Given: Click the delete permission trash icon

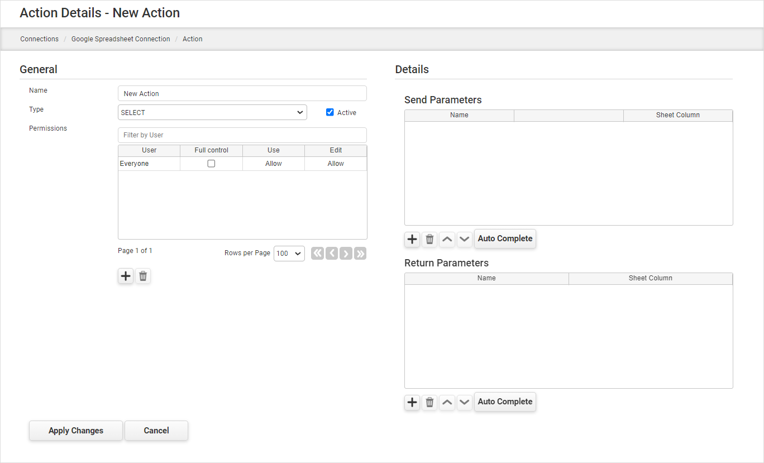Looking at the screenshot, I should point(144,276).
